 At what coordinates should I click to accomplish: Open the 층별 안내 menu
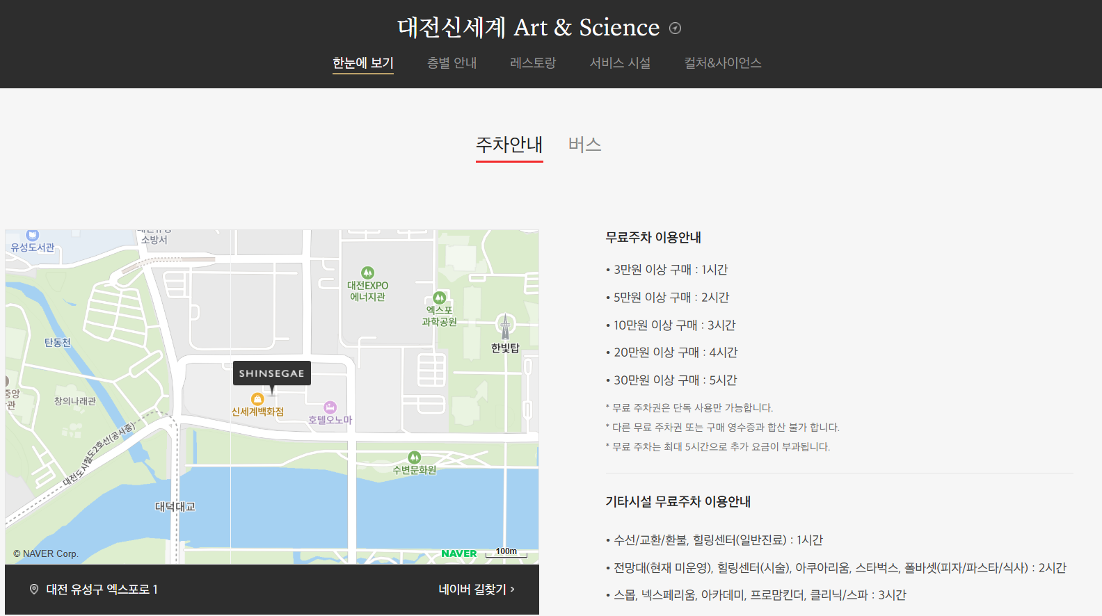(x=452, y=63)
